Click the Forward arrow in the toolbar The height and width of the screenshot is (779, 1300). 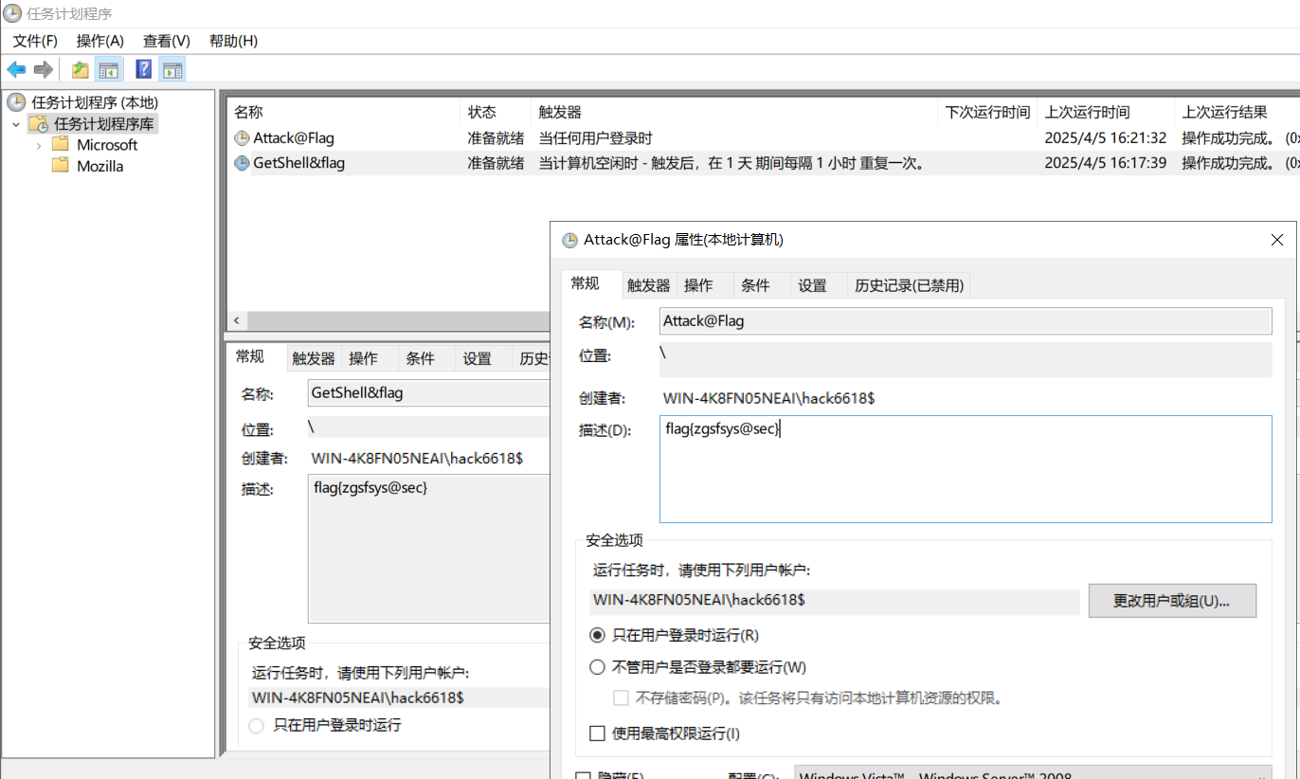click(43, 69)
